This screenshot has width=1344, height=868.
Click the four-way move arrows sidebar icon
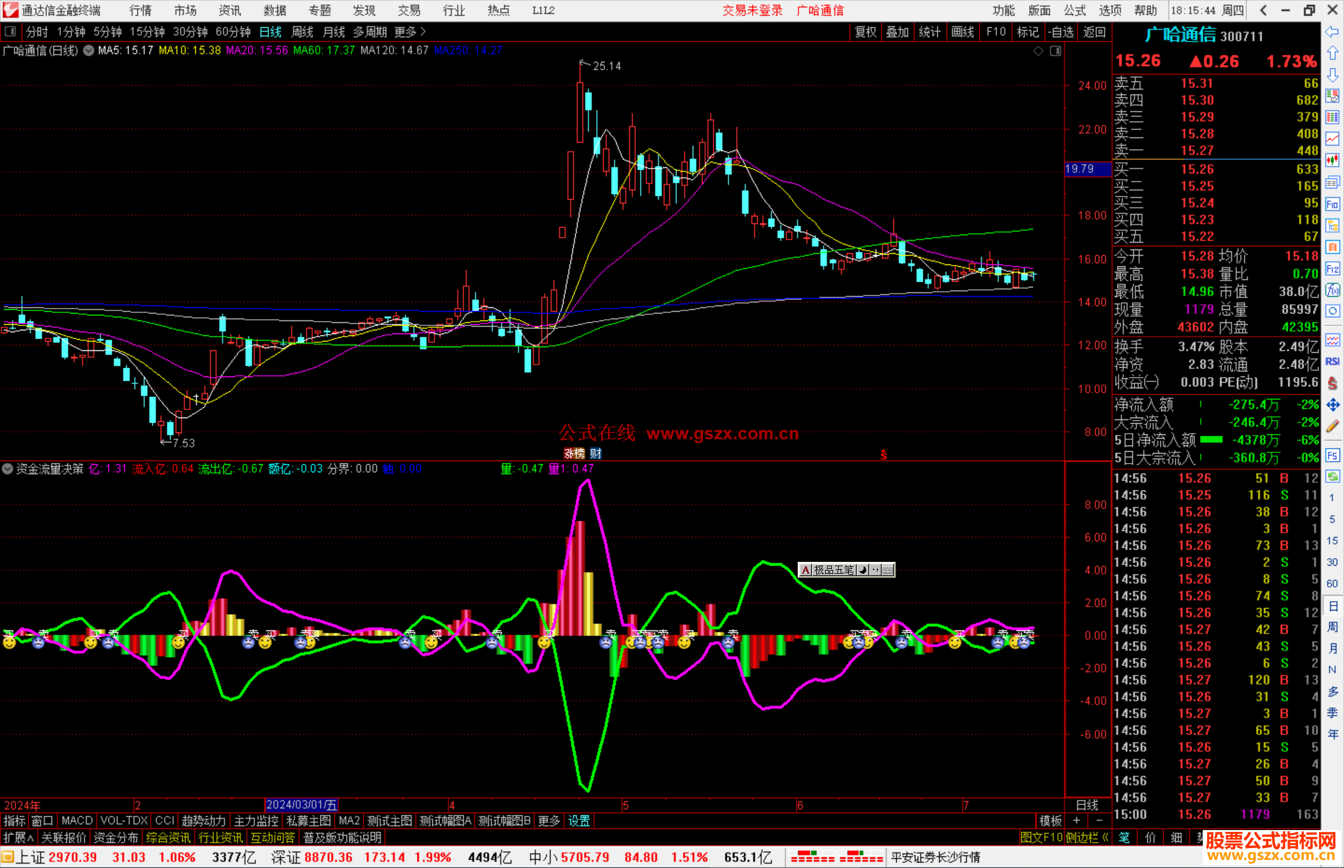(x=1332, y=405)
